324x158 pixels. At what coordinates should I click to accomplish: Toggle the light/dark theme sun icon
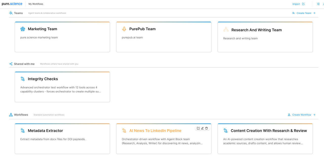pos(318,4)
